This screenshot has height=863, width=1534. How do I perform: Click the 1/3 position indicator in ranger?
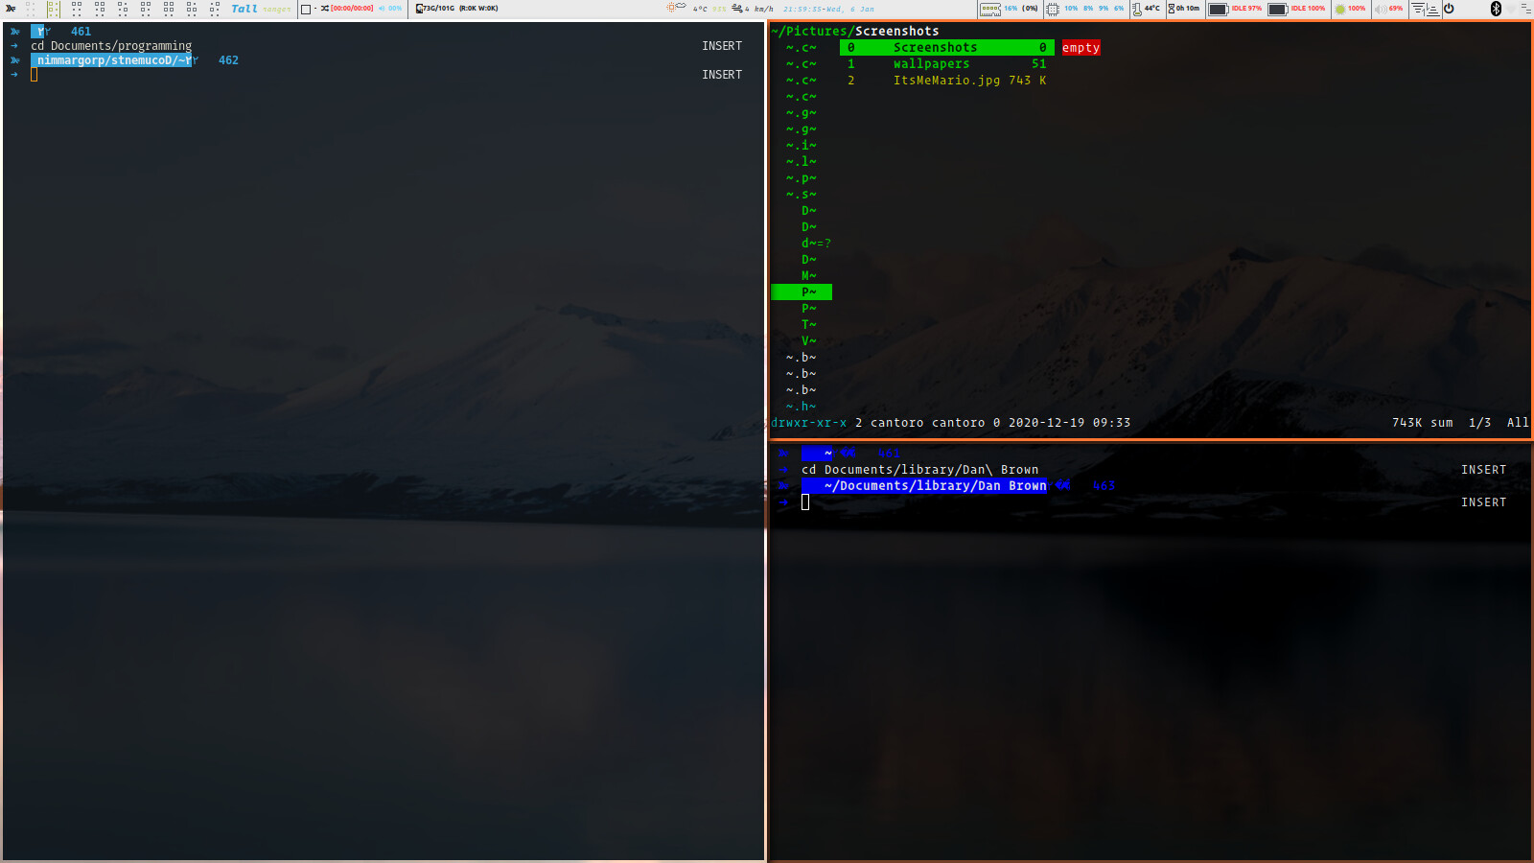point(1479,422)
